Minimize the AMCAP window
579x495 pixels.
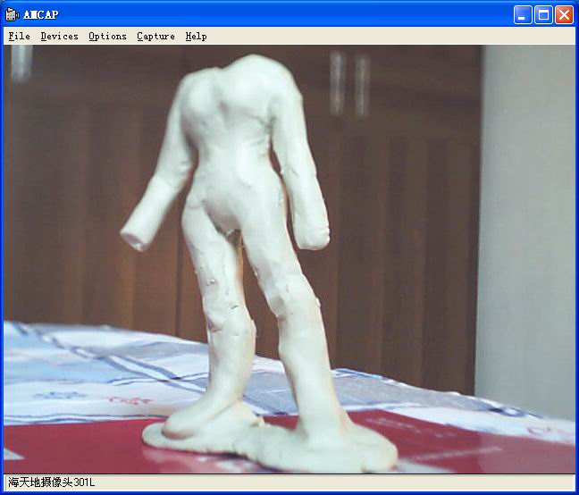click(523, 15)
